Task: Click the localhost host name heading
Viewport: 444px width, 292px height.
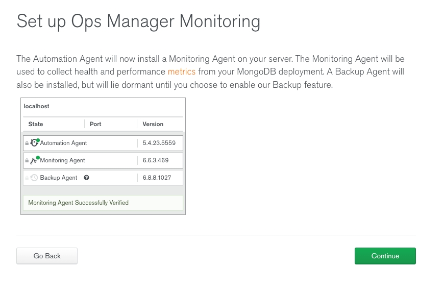Action: [x=36, y=106]
